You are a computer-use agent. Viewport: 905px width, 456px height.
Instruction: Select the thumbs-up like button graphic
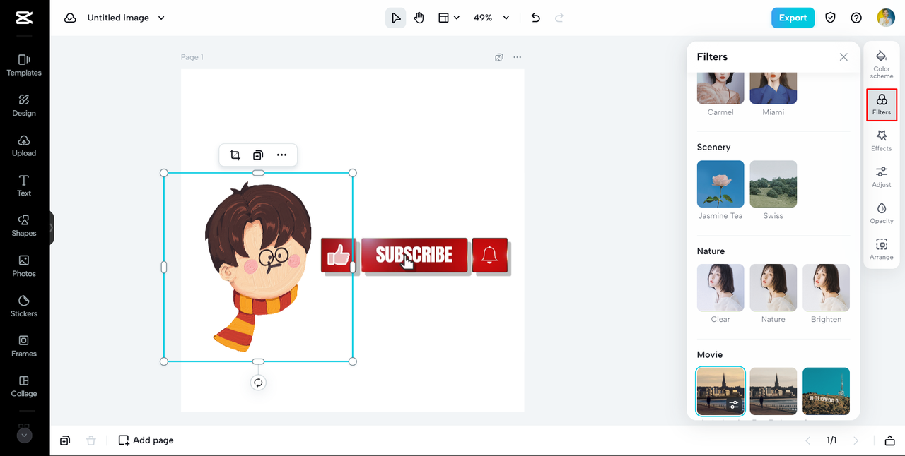[x=339, y=256]
